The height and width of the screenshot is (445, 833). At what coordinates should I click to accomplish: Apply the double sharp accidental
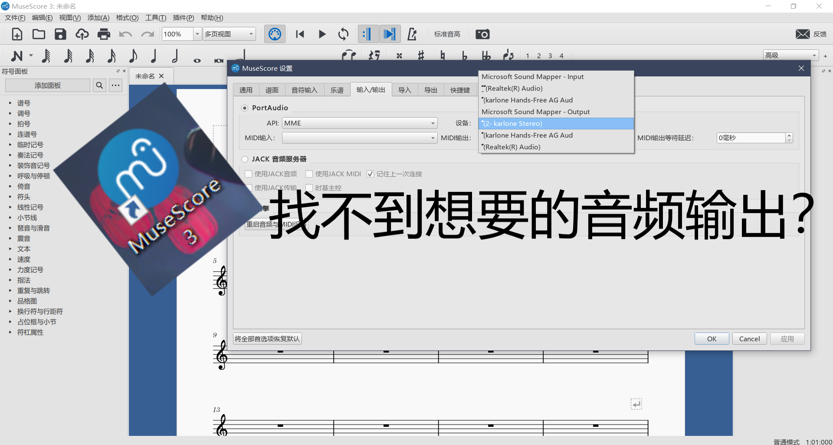(399, 56)
